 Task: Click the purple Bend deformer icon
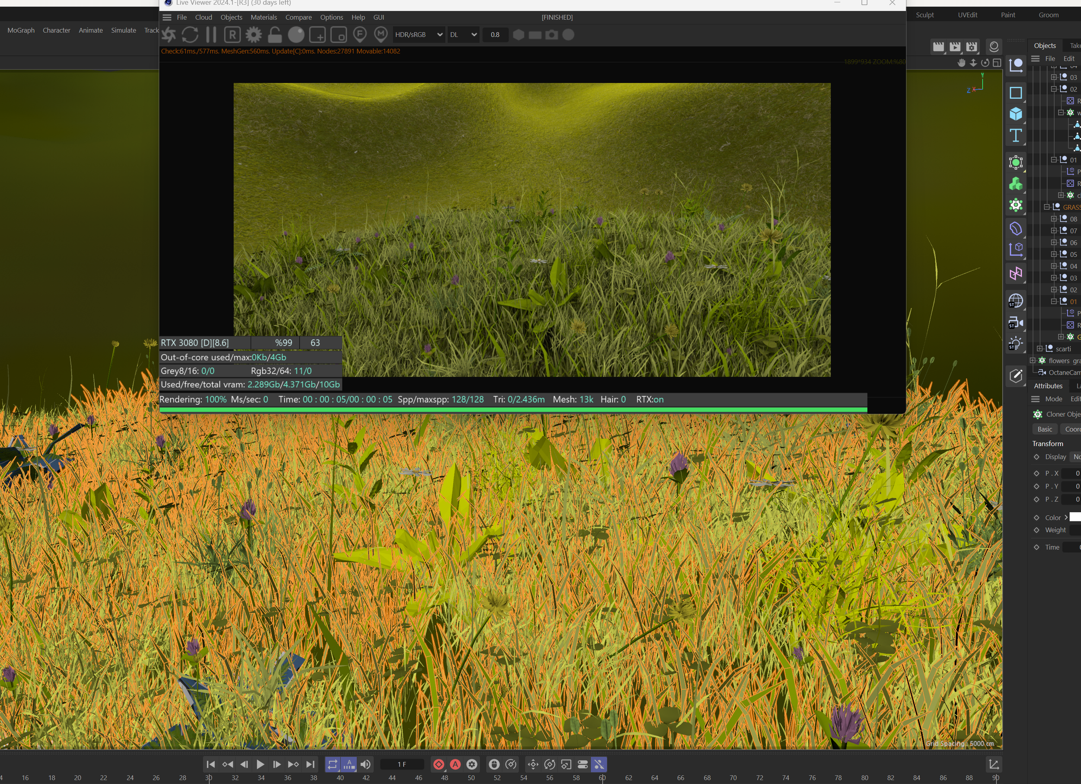click(1016, 228)
